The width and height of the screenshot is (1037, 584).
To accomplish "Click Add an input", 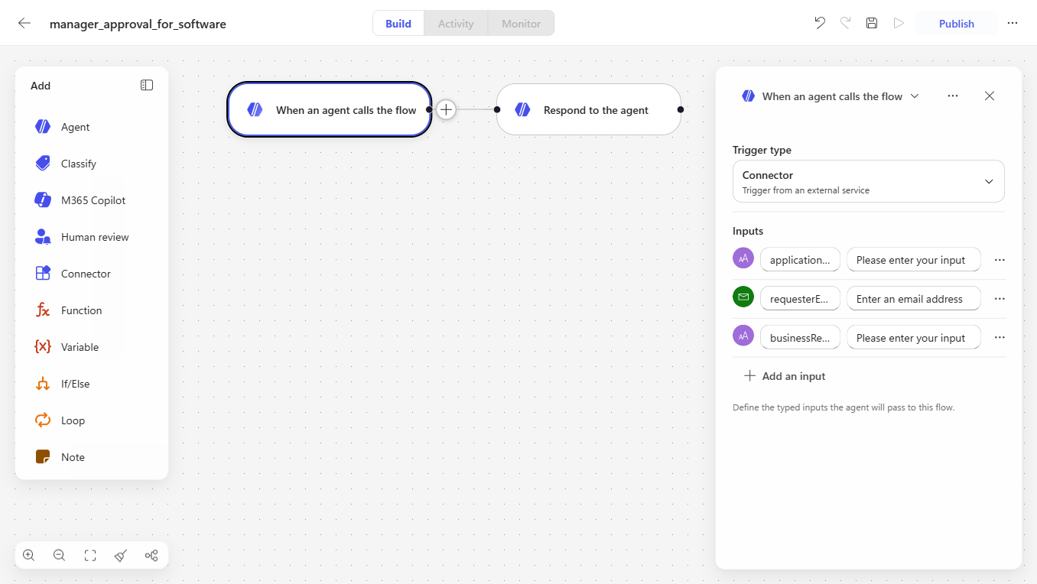I will point(785,376).
